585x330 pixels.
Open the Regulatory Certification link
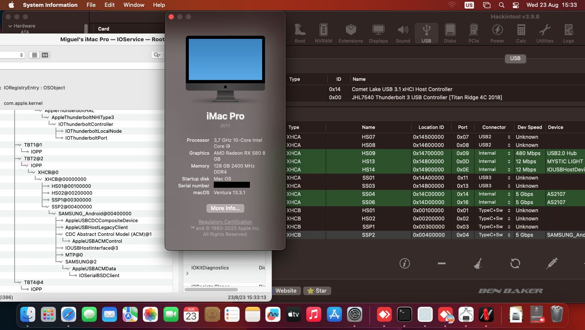(x=225, y=222)
